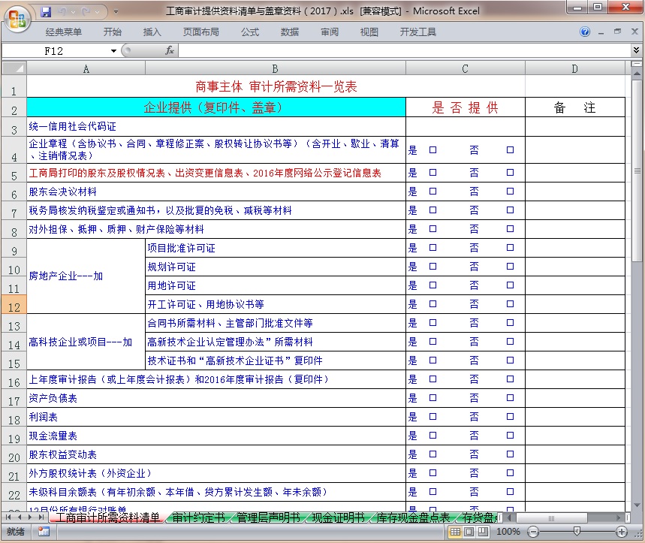
Task: Switch to 库存现金盘点表 sheet tab
Action: 413,517
